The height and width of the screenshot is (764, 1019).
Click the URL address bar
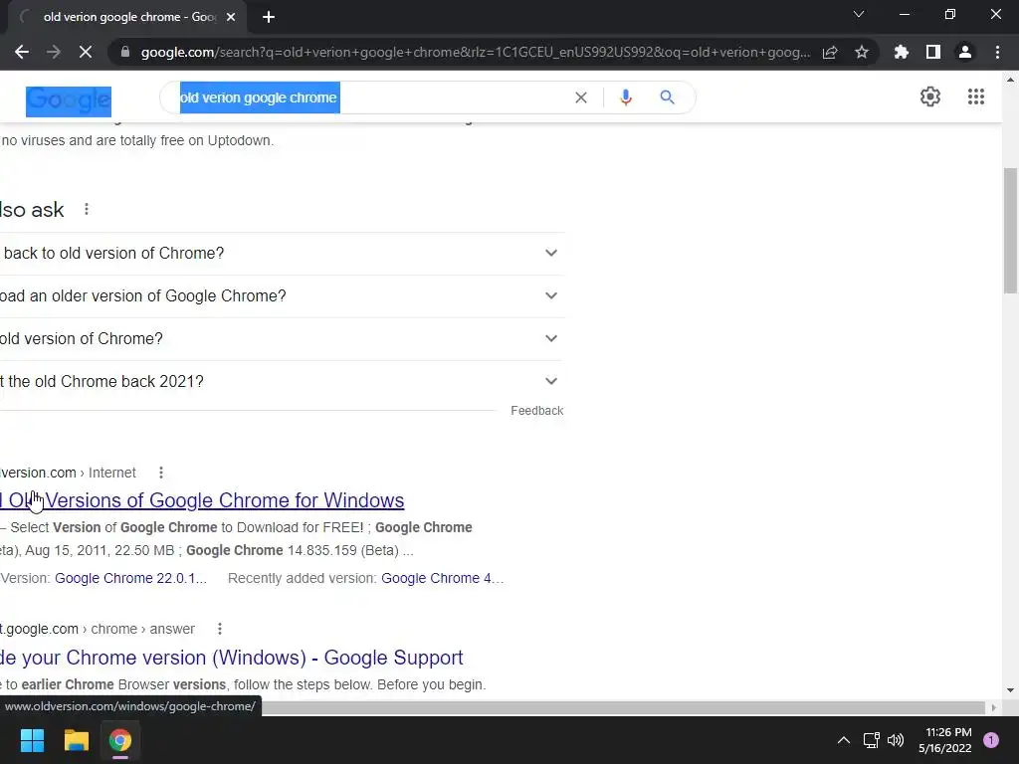(475, 52)
